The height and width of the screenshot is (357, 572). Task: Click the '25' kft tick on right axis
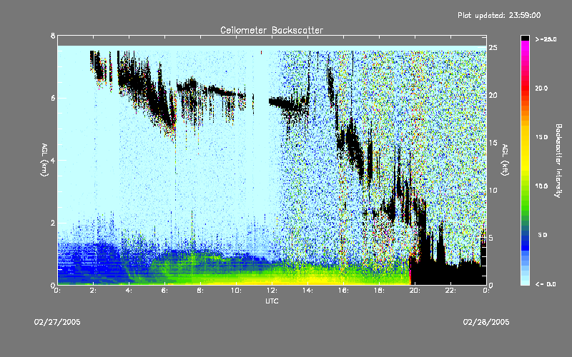(x=493, y=48)
